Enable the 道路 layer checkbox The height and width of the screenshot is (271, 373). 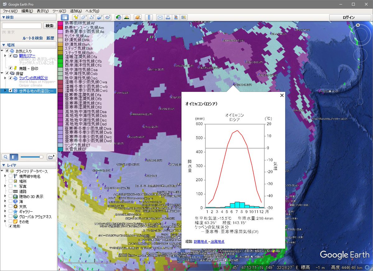click(x=11, y=191)
